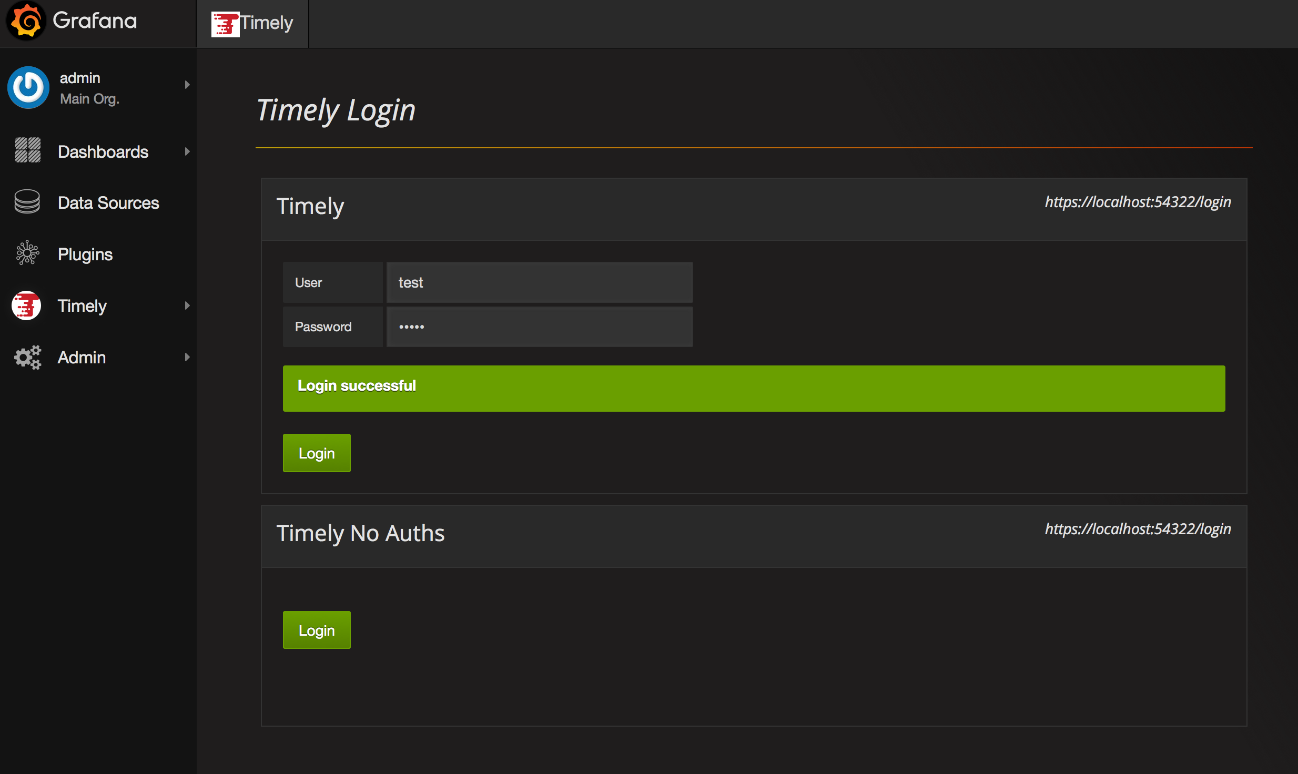Focus the User input field
1298x774 pixels.
[540, 282]
